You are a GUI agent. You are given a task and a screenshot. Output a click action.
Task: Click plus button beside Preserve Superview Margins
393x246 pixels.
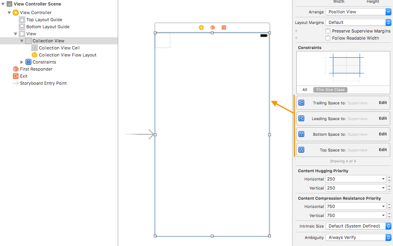click(x=296, y=31)
